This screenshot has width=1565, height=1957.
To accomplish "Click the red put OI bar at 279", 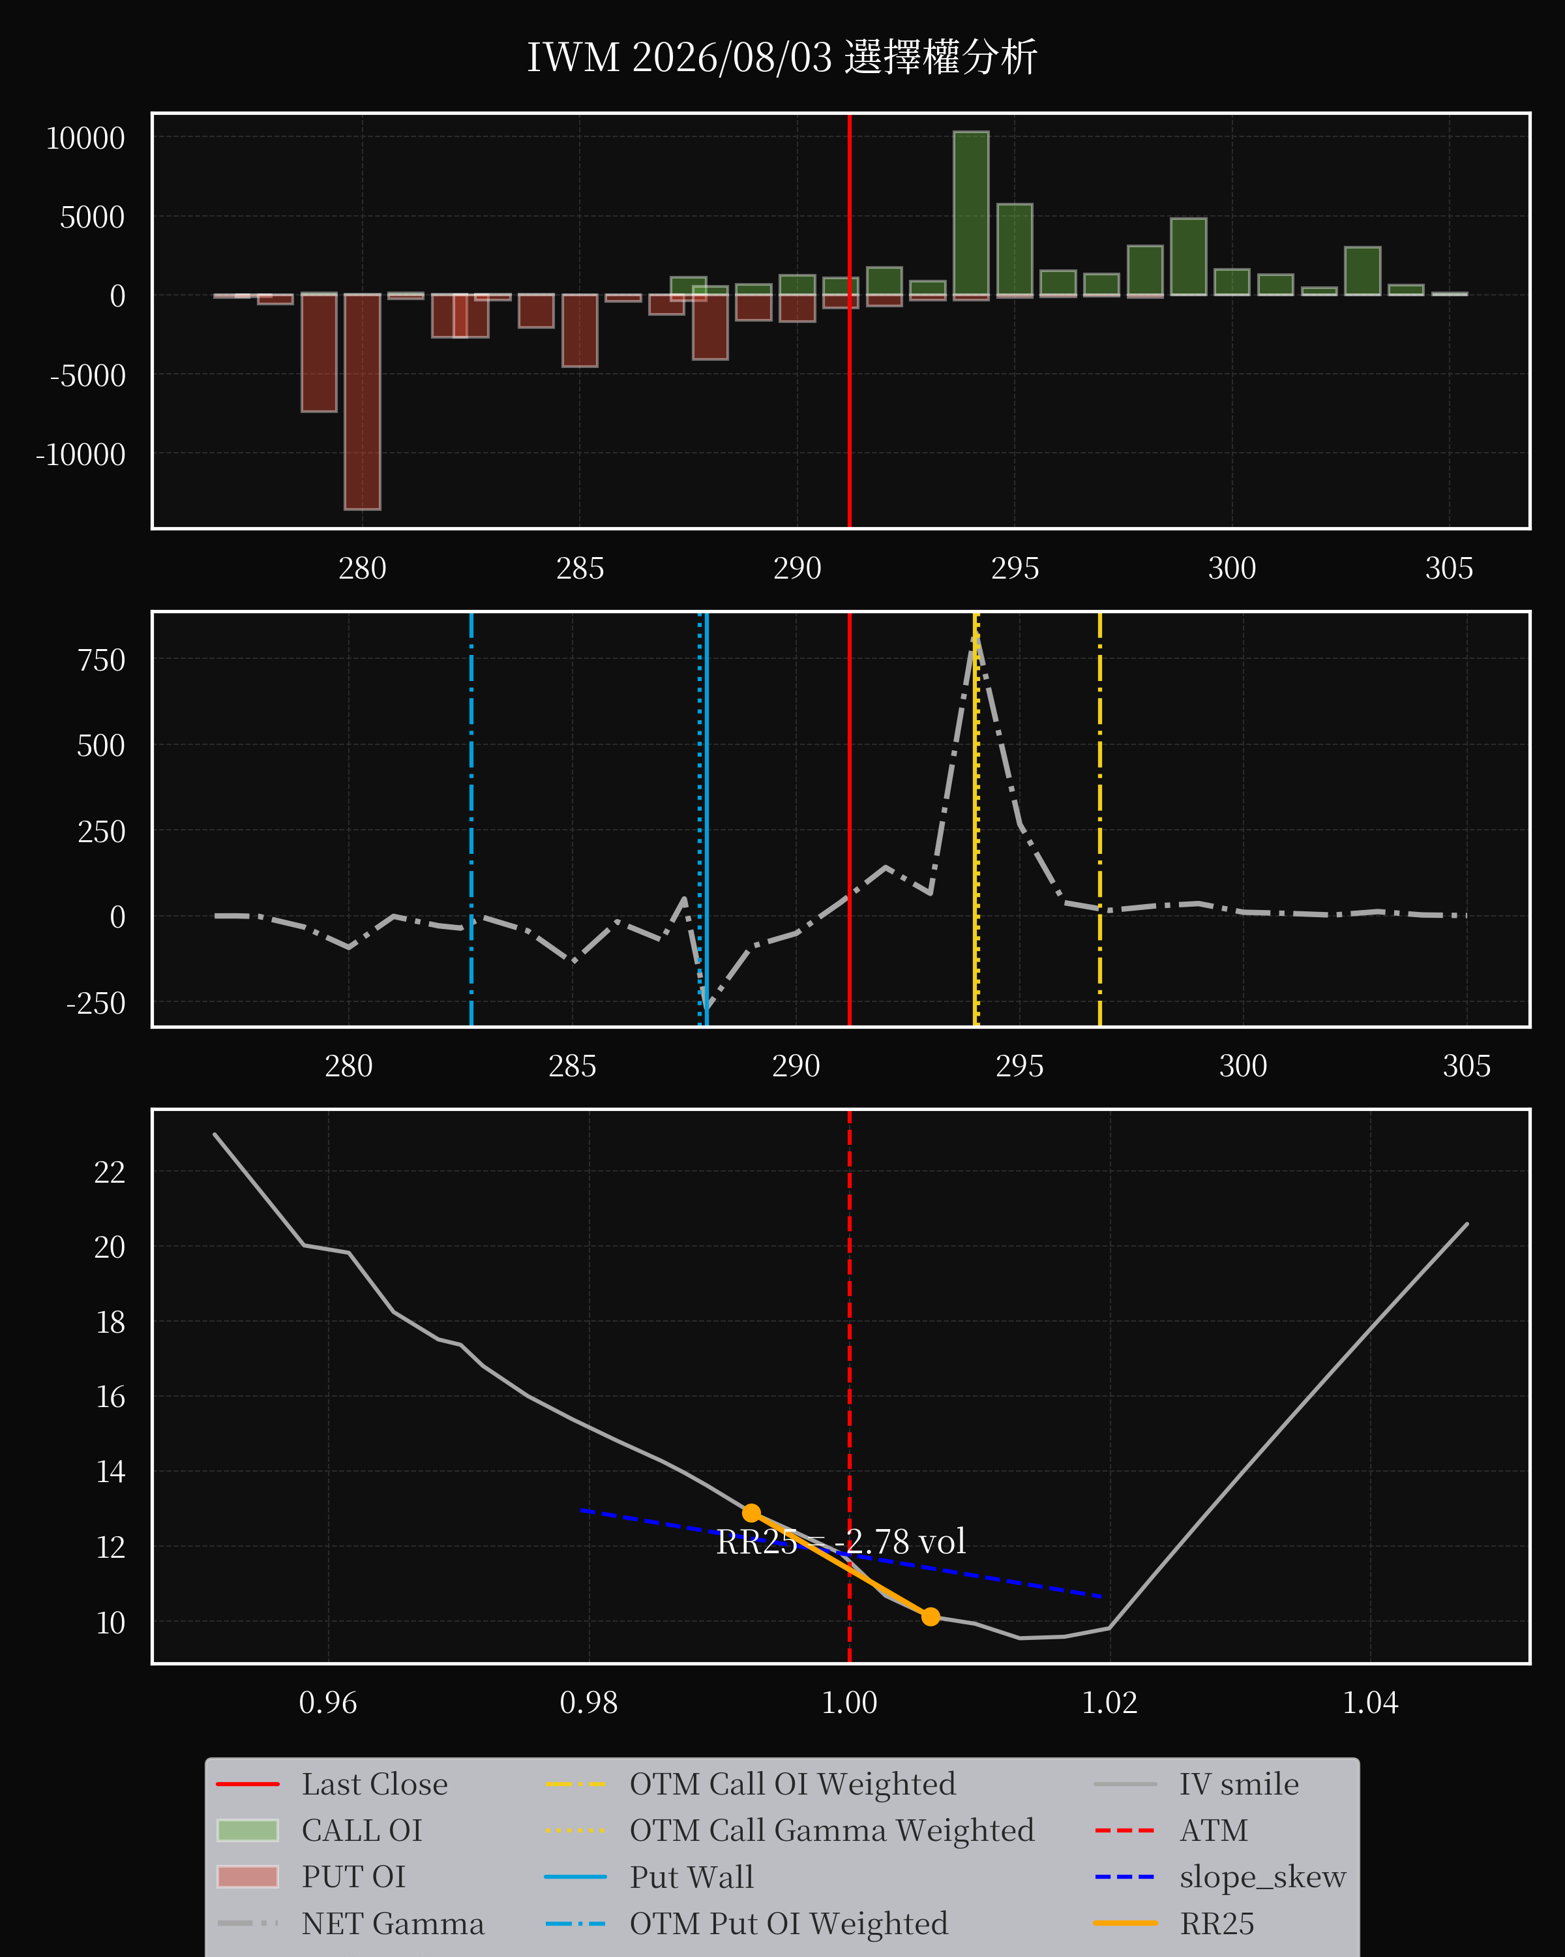I will [318, 353].
